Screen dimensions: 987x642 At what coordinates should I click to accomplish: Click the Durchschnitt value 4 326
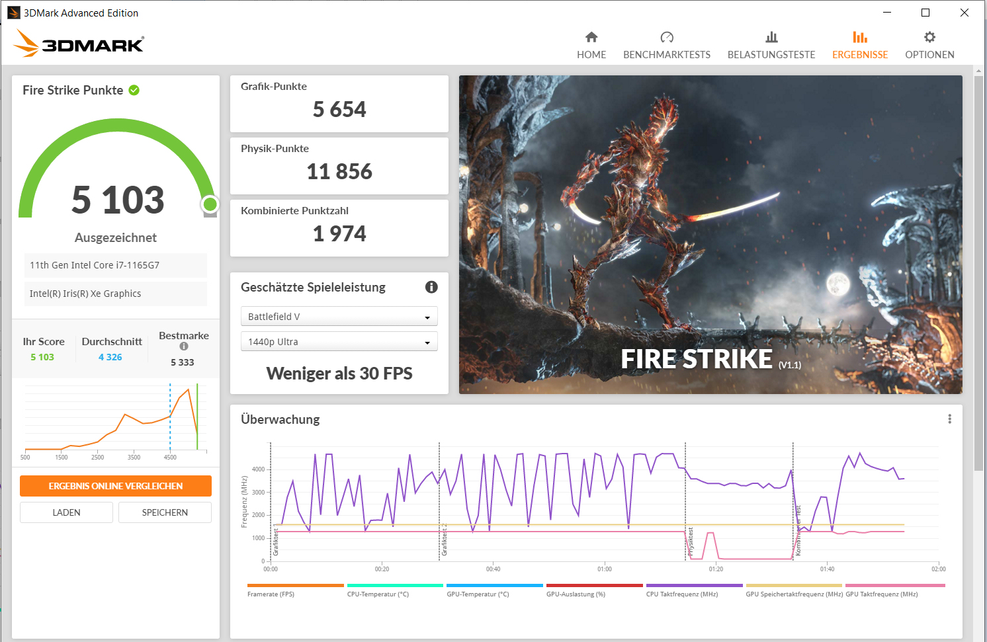click(110, 357)
